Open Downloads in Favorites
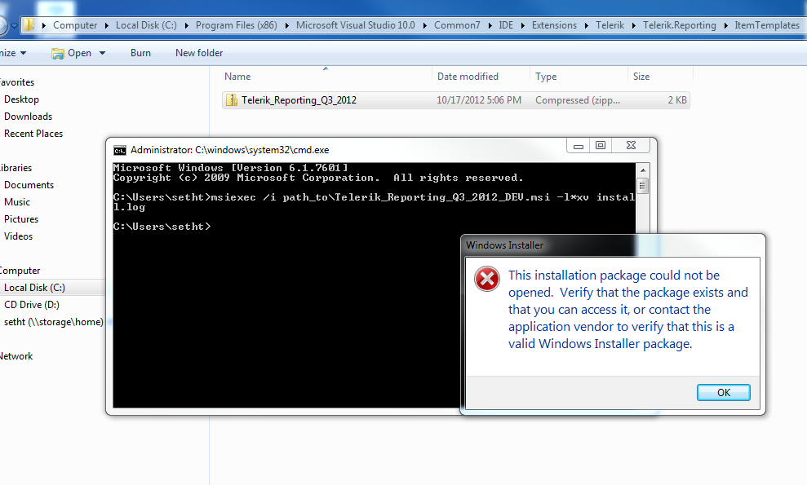 [x=29, y=117]
